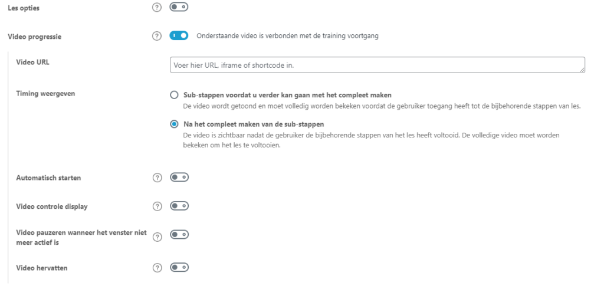Disable the Video progressie toggle
Screen dimensions: 604x286
pos(179,36)
